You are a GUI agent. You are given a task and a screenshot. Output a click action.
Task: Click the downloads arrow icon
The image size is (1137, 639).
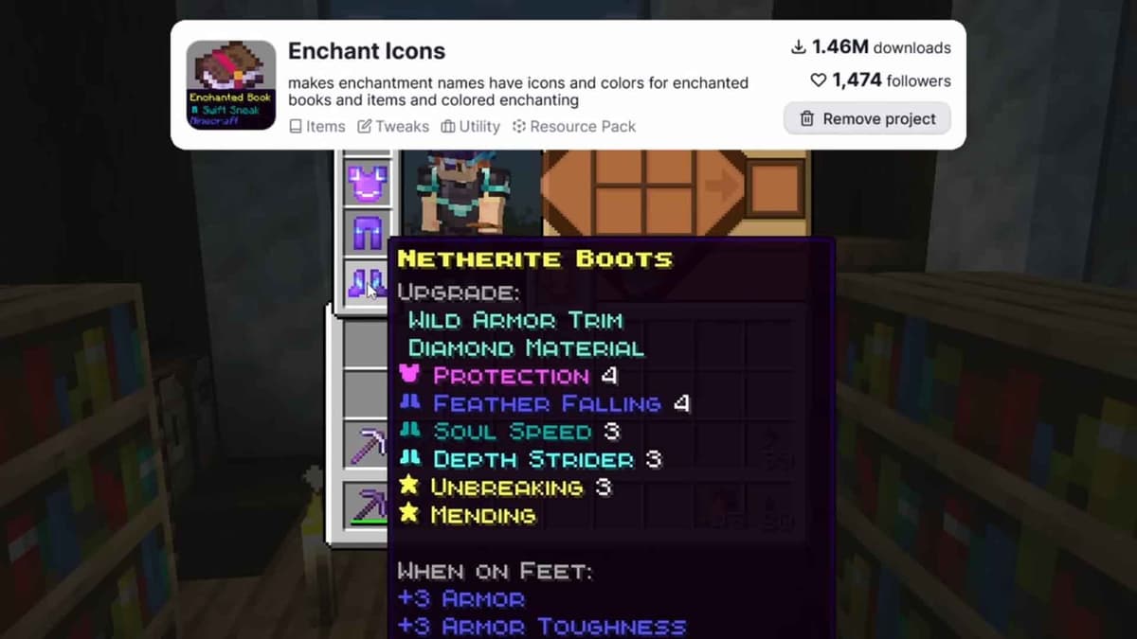(799, 46)
